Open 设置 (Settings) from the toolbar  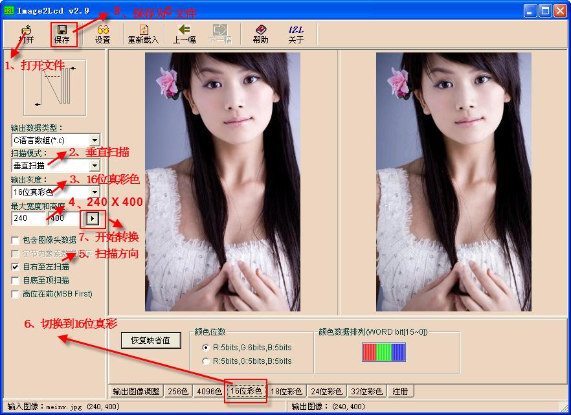[x=102, y=34]
